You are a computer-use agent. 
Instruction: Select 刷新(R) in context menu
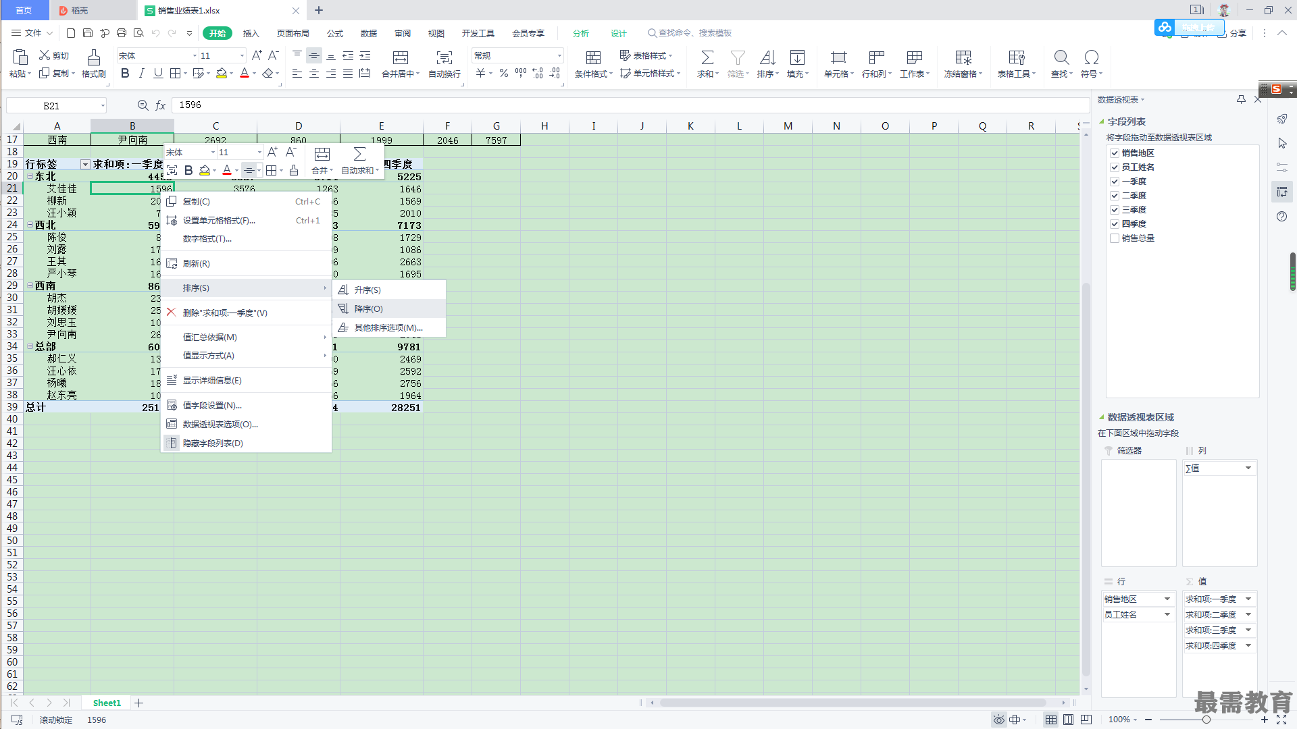247,264
